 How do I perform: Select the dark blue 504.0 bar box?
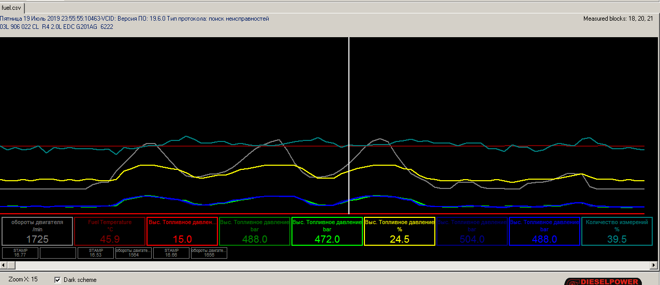472,231
